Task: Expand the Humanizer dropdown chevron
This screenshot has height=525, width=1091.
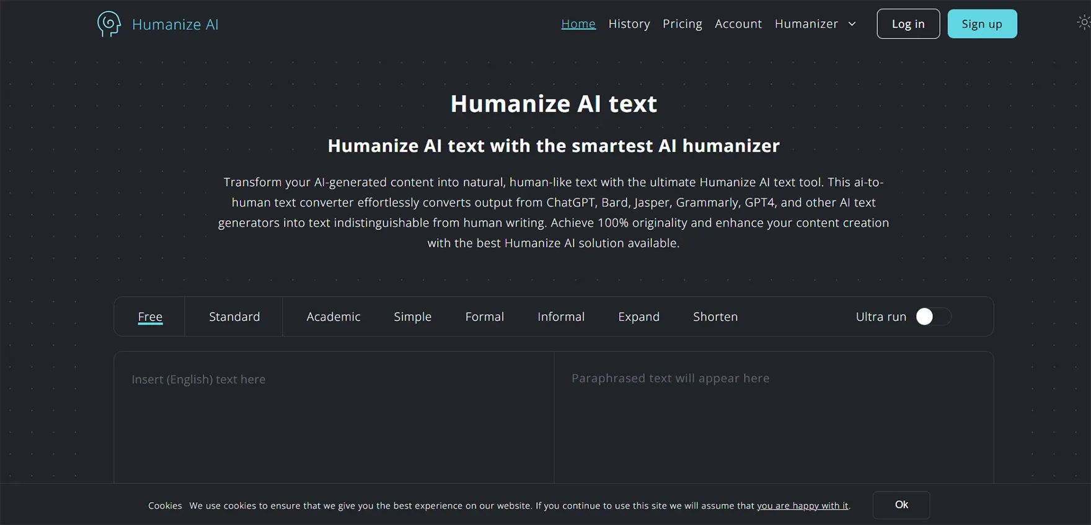Action: [852, 24]
